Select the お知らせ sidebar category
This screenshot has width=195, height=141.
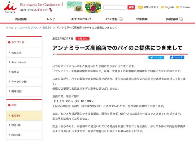click(x=24, y=53)
